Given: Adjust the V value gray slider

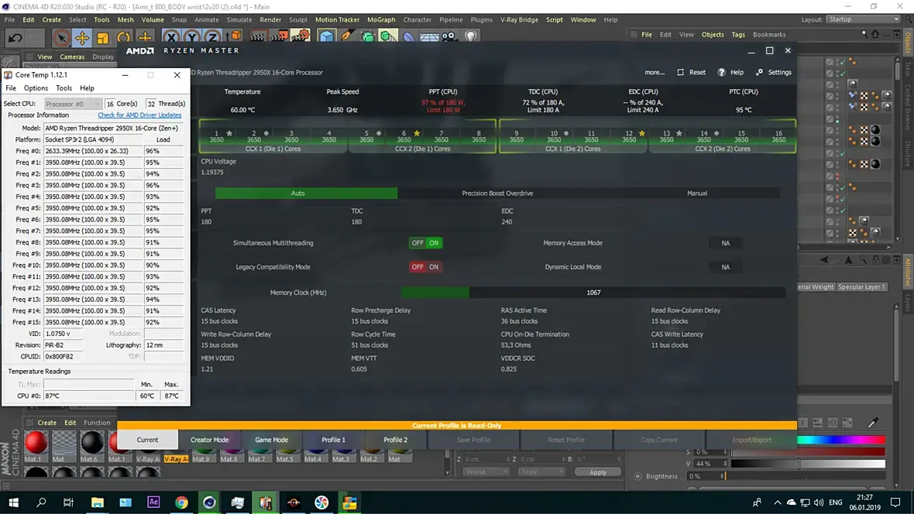Looking at the screenshot, I should click(x=808, y=464).
